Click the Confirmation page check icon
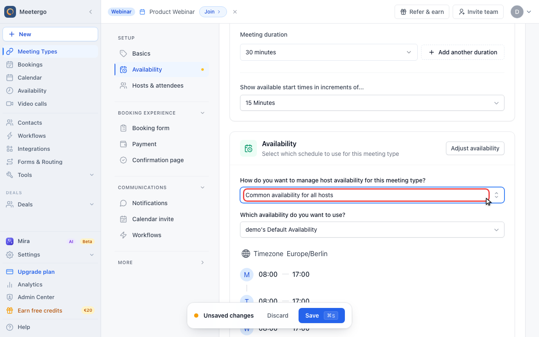 point(123,160)
